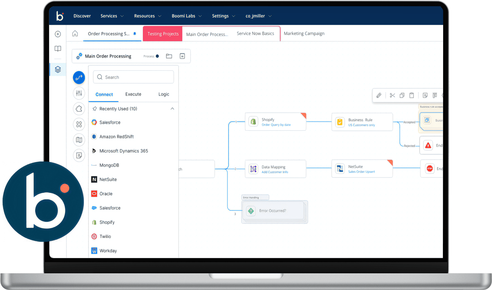Click the plus icon in left sidebar
The height and width of the screenshot is (290, 492).
58,34
